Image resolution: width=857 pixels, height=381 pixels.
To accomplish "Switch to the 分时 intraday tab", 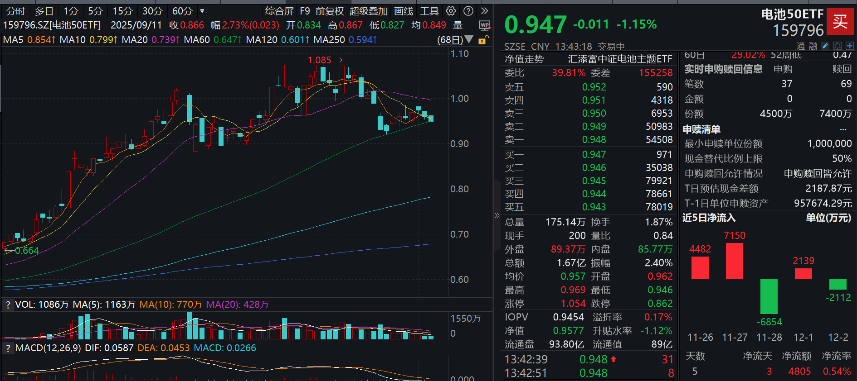I will [16, 11].
